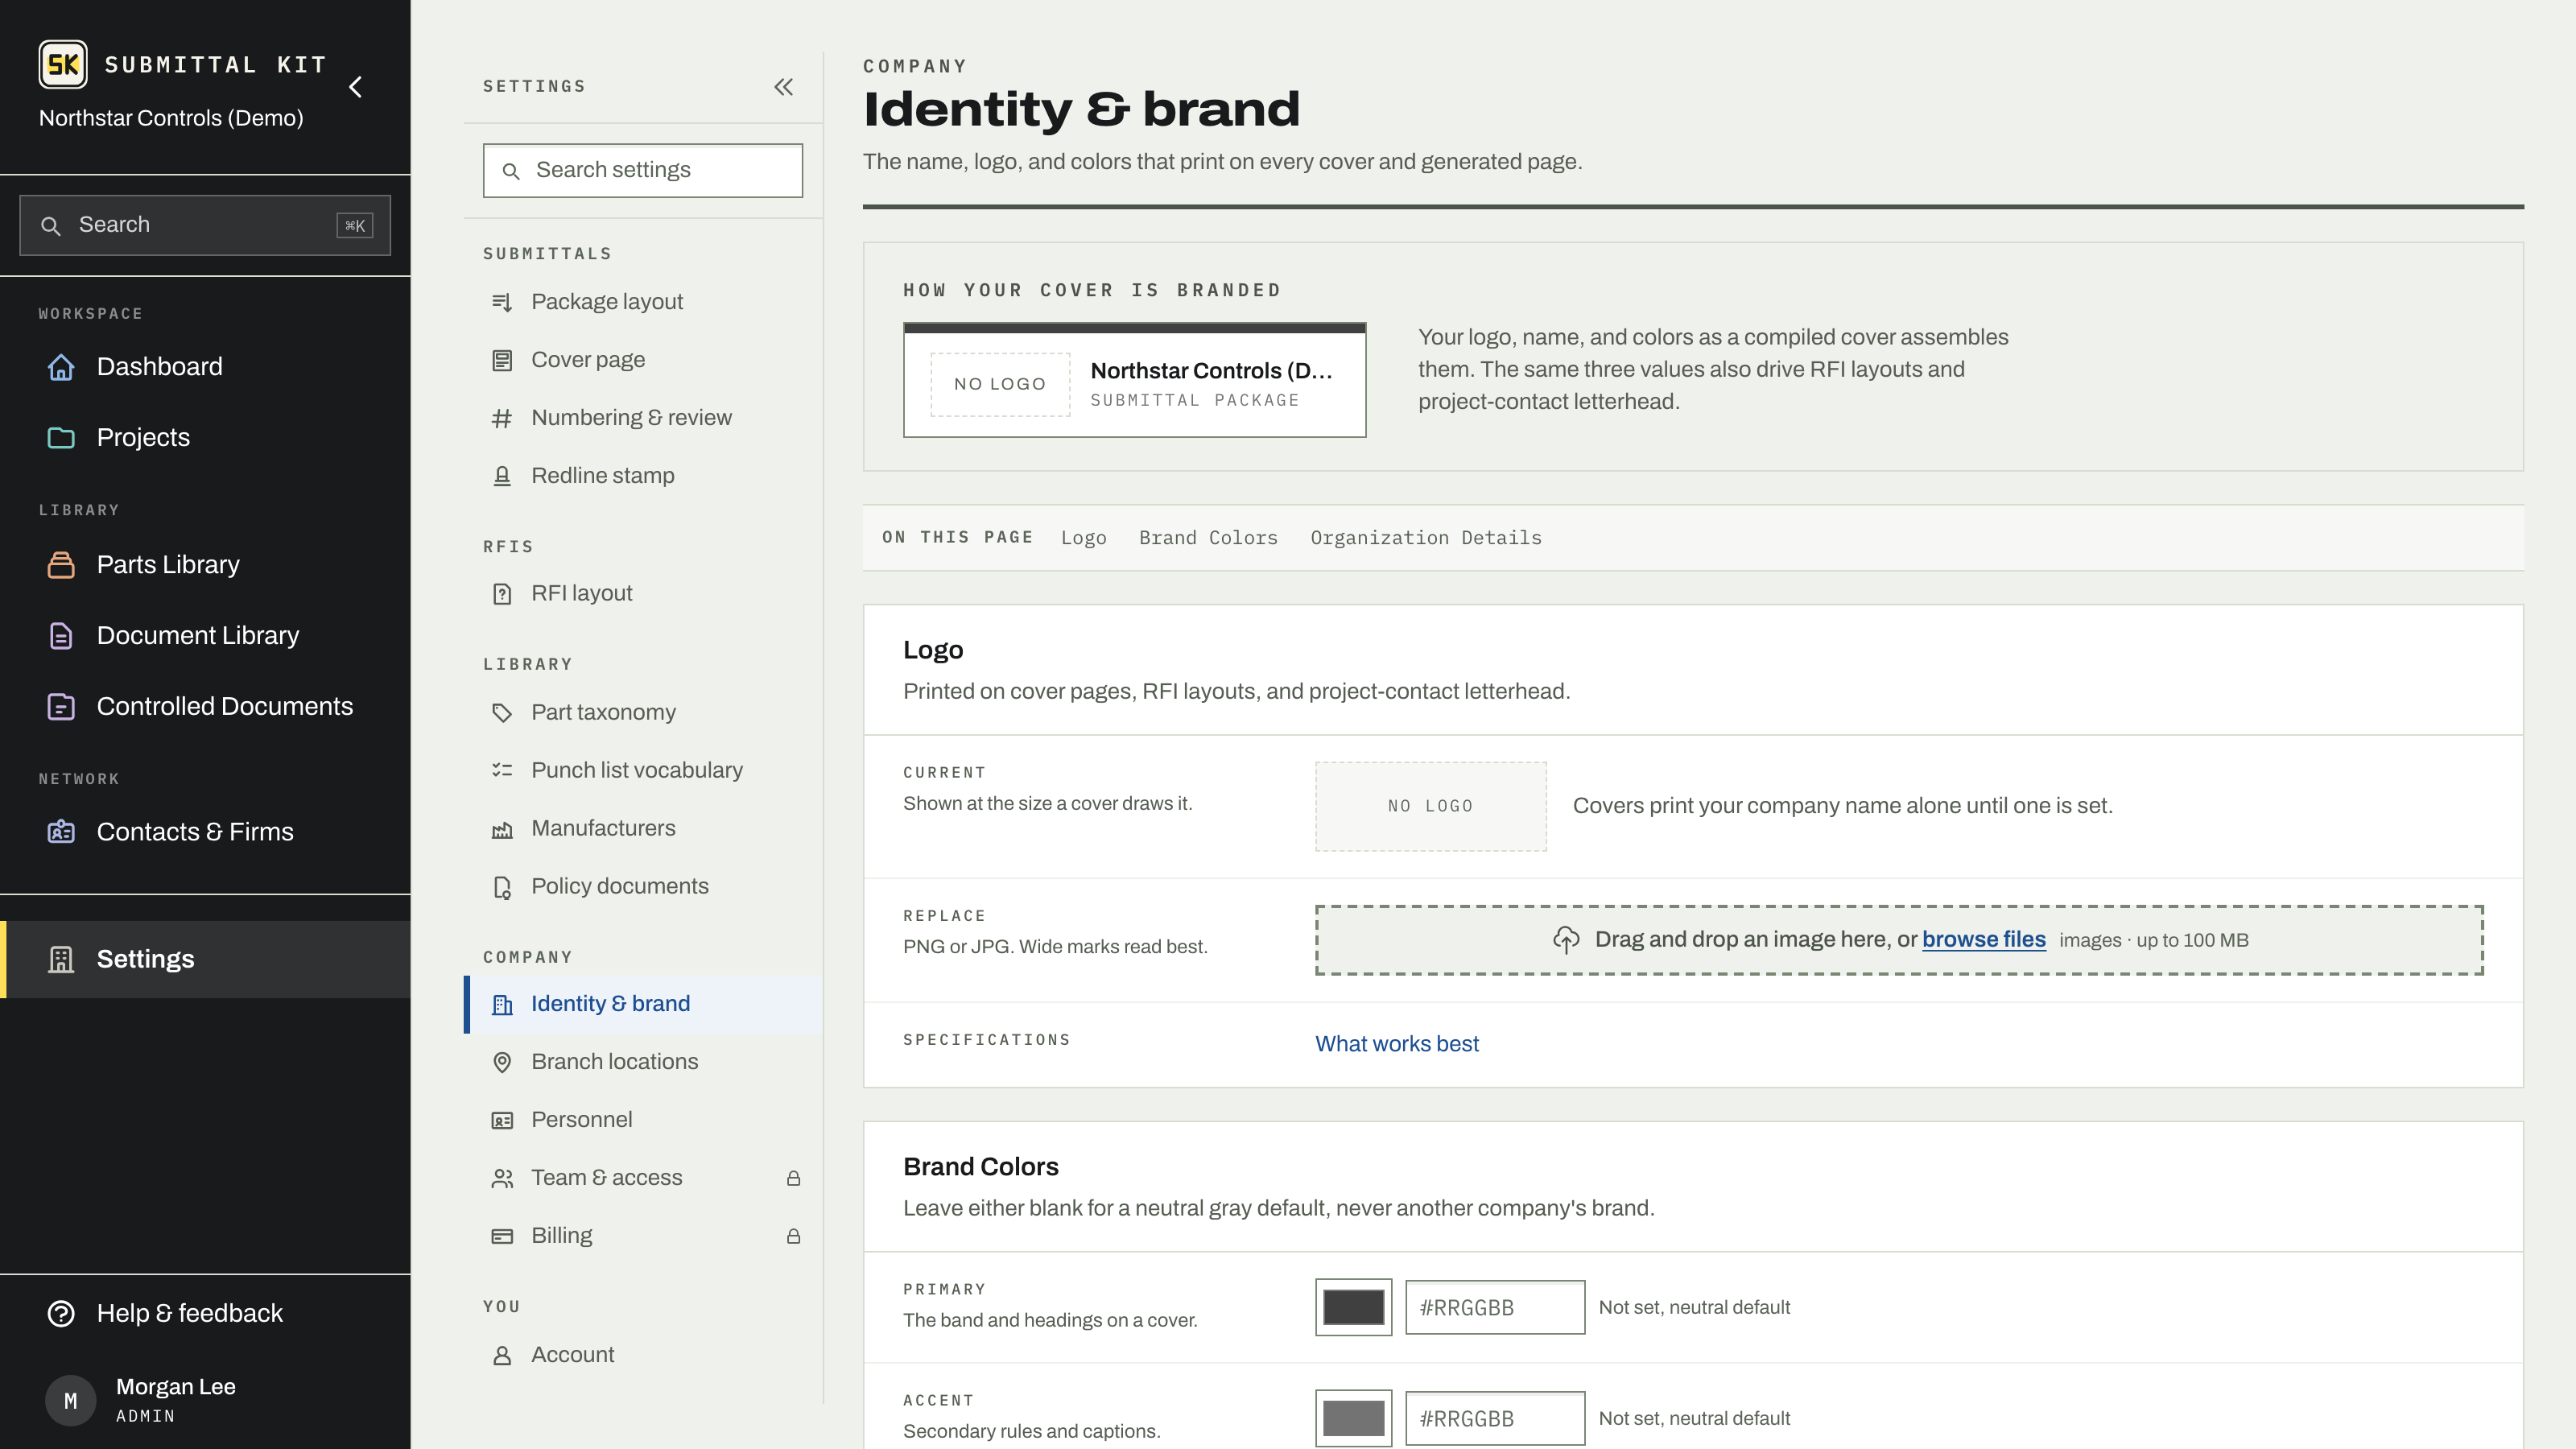Click the cover preview thumbnail
Viewport: 2576px width, 1449px height.
tap(1135, 380)
